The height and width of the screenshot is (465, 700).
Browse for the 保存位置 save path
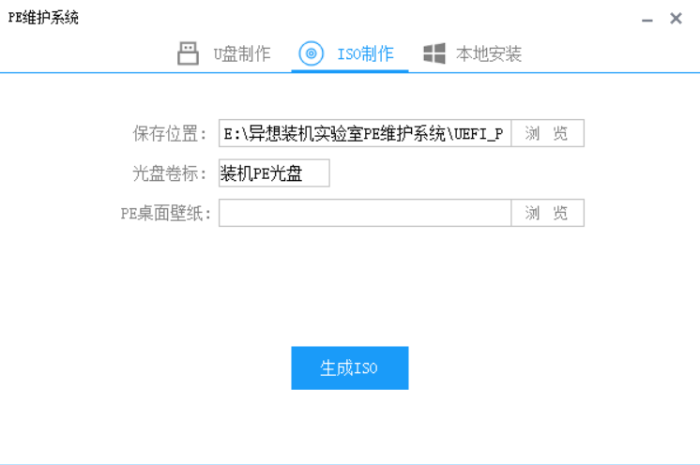(x=547, y=133)
